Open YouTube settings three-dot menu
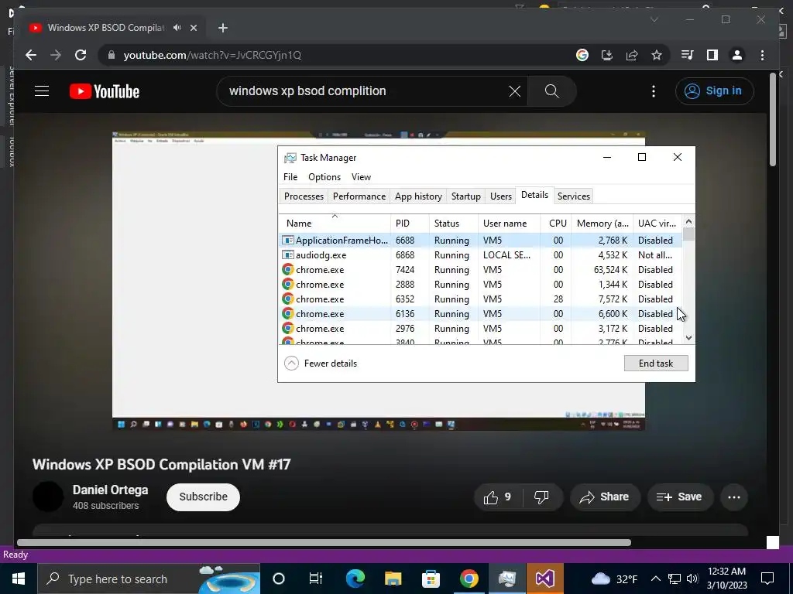Viewport: 793px width, 594px height. pyautogui.click(x=654, y=91)
